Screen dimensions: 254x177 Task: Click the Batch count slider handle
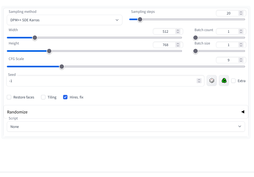coord(196,38)
